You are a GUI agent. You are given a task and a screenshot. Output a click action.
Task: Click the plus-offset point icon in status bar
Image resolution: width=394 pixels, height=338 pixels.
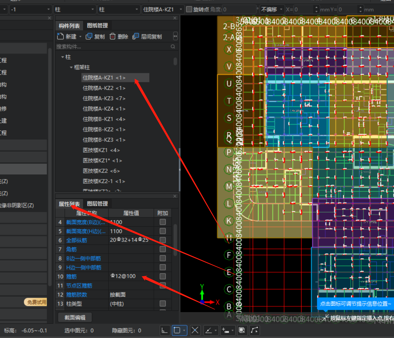(x=225, y=330)
